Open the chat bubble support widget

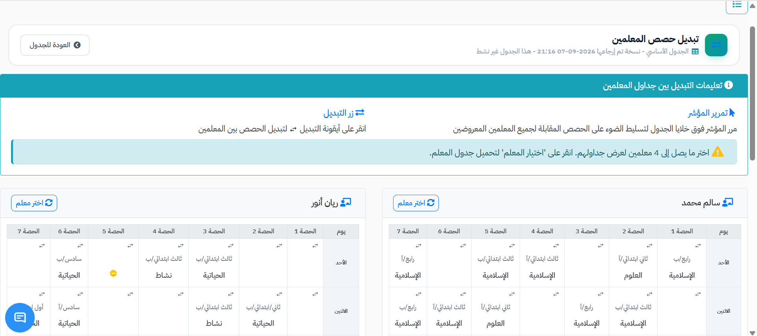tap(20, 318)
